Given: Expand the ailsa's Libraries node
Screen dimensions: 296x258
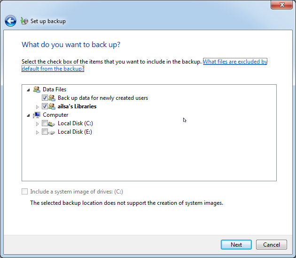Looking at the screenshot, I should pyautogui.click(x=38, y=107).
